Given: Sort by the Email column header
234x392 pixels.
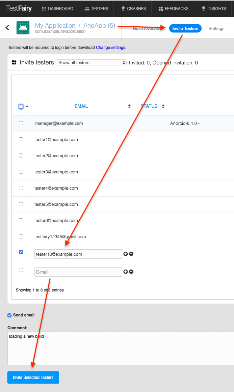Looking at the screenshot, I should tap(81, 106).
